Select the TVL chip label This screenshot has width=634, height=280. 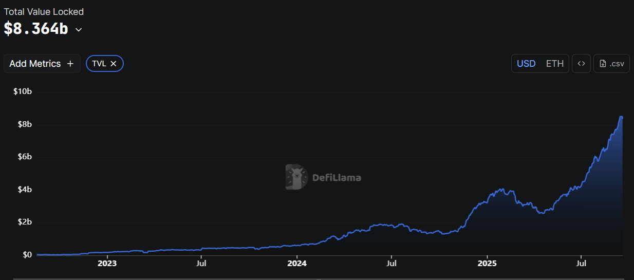[x=99, y=64]
